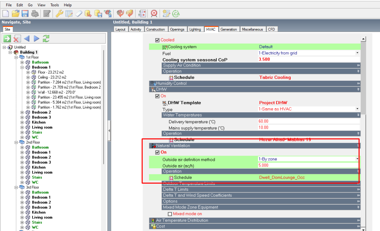
Task: Click the Cooling system Default value
Action: pos(266,47)
